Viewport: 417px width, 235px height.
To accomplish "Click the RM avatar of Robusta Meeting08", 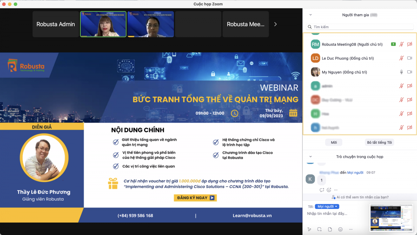I will pyautogui.click(x=315, y=44).
